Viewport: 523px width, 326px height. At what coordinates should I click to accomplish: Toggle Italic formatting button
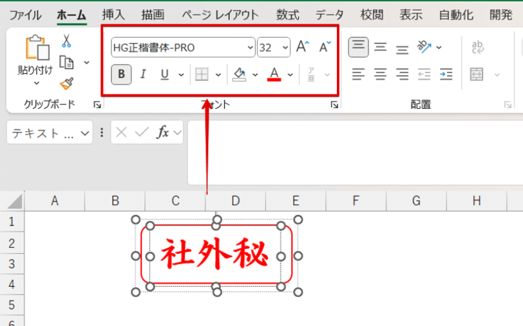click(x=143, y=74)
